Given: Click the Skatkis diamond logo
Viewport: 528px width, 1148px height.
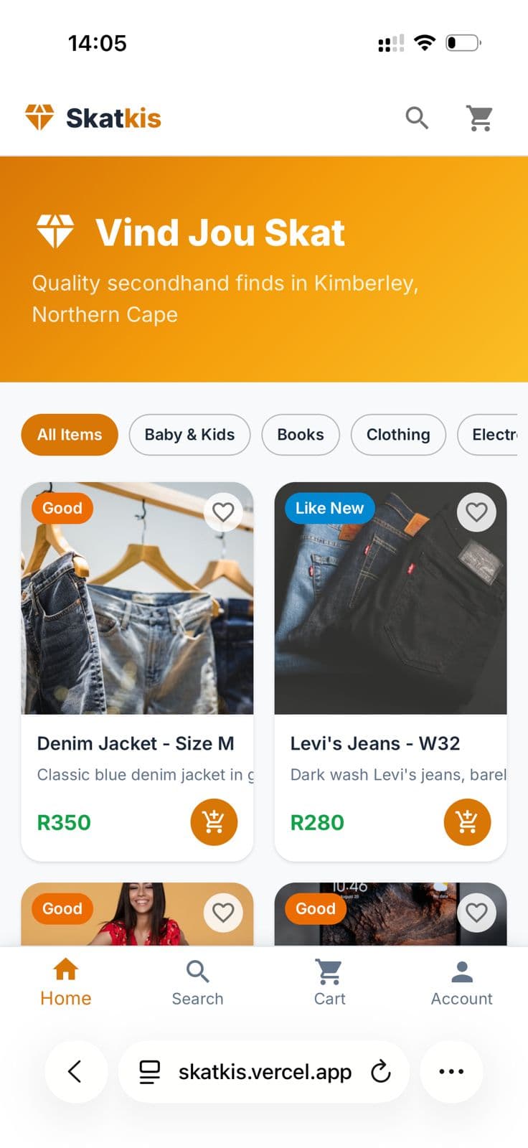Looking at the screenshot, I should click(x=39, y=117).
